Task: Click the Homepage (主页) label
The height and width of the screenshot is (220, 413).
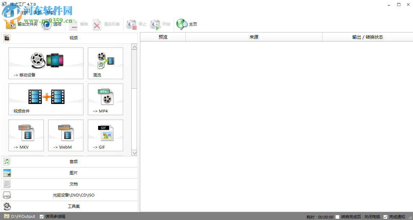Action: coord(193,24)
